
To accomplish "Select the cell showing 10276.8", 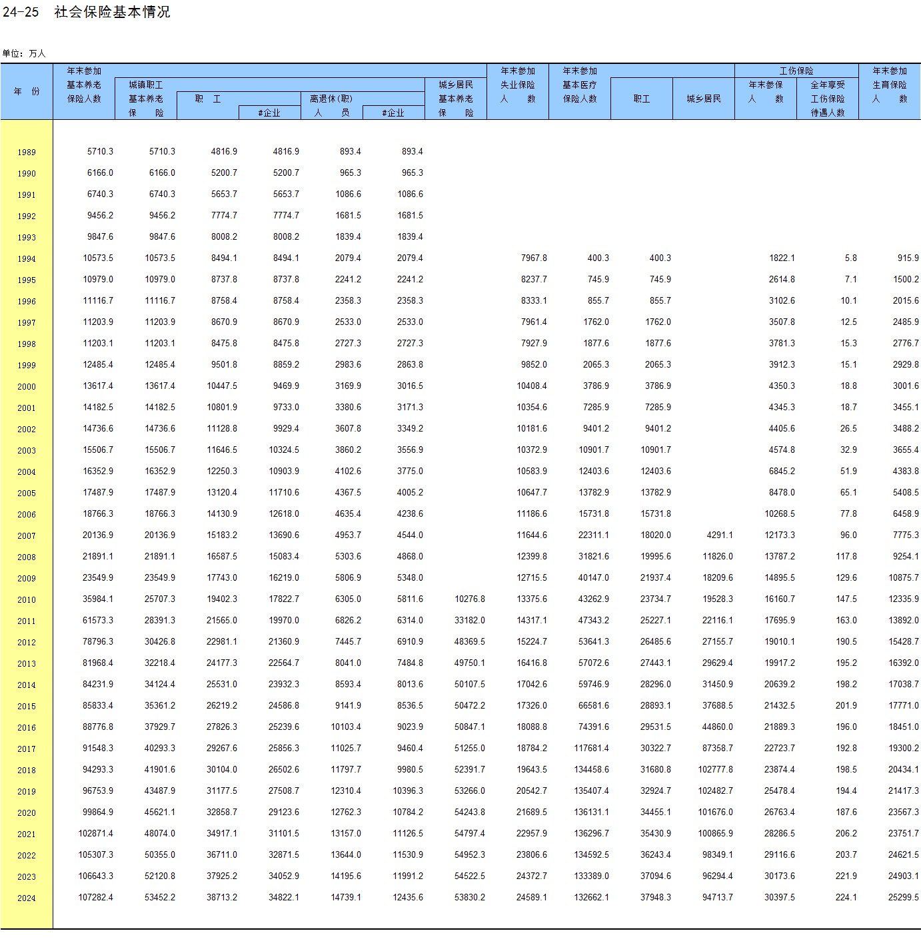I will (x=470, y=599).
